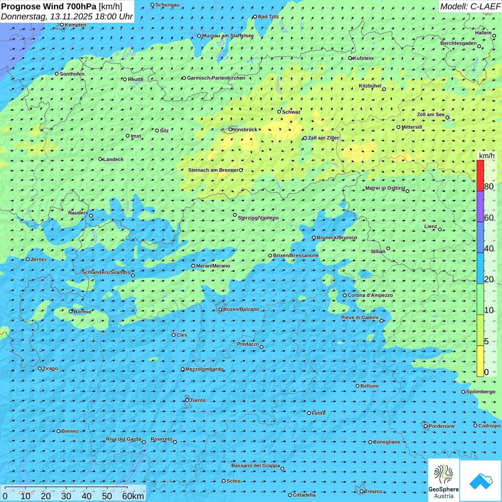The image size is (502, 502).
Task: Click the Garmisch-Partenkirchen marker
Action: click(x=184, y=78)
